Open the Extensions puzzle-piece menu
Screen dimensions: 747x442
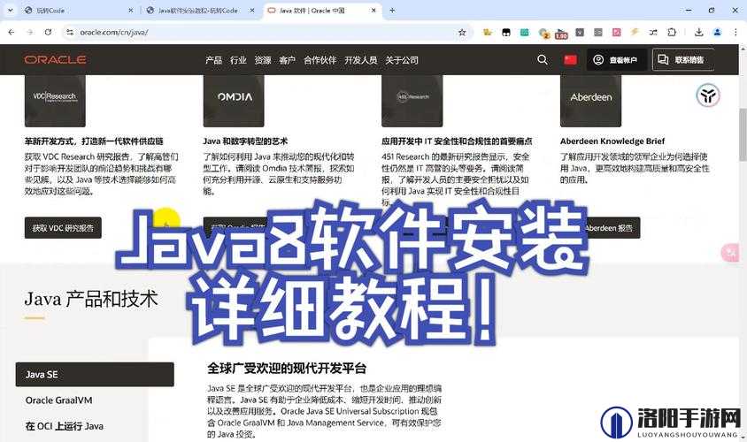(672, 33)
